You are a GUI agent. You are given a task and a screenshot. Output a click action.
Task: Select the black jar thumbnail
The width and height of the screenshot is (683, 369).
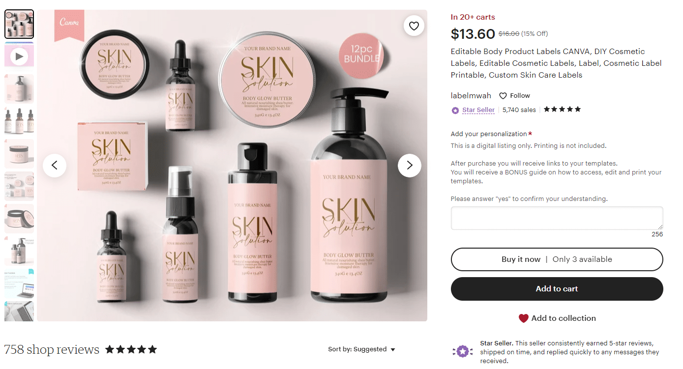[x=19, y=219]
